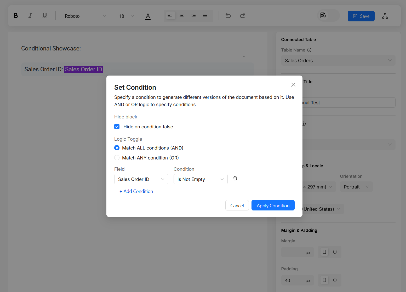The height and width of the screenshot is (292, 406).
Task: Open the text color picker
Action: click(x=148, y=16)
